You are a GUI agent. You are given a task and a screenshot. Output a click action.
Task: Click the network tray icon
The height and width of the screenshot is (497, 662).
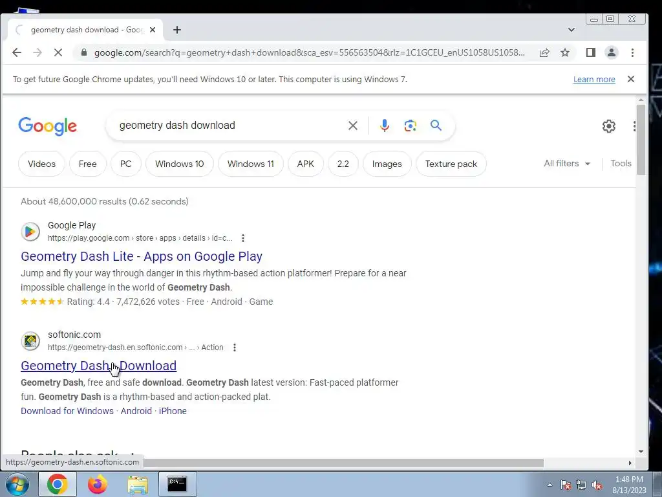[x=581, y=485]
